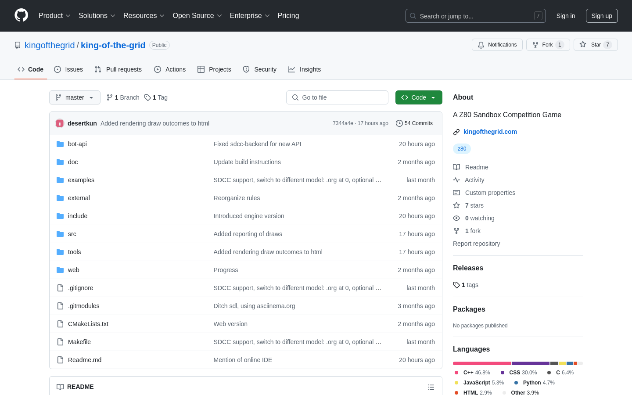Viewport: 632px width, 395px height.
Task: Click the branch icon next to 1 Branch
Action: [110, 97]
